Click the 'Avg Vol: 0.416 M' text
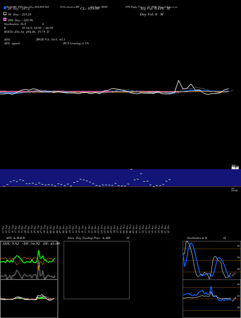The height and width of the screenshot is (318, 241). click(x=155, y=9)
